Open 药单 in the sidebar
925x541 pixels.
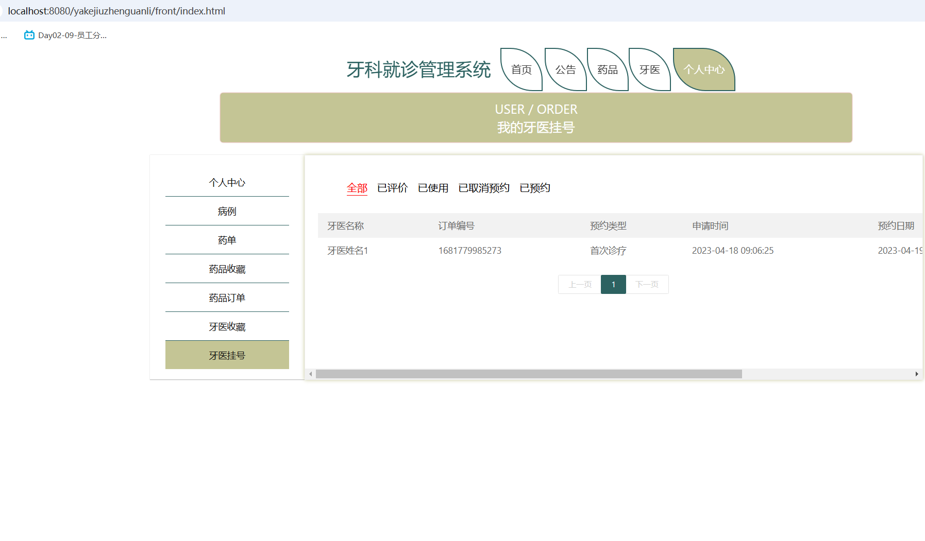click(227, 240)
